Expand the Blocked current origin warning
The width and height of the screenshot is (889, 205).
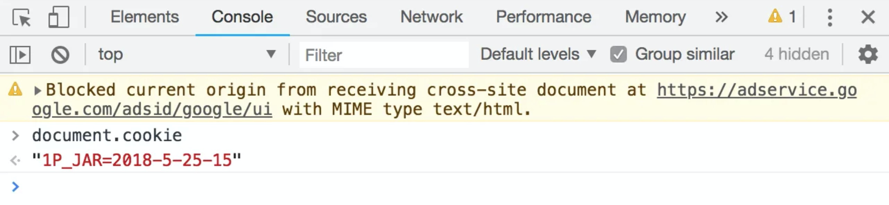pyautogui.click(x=38, y=91)
